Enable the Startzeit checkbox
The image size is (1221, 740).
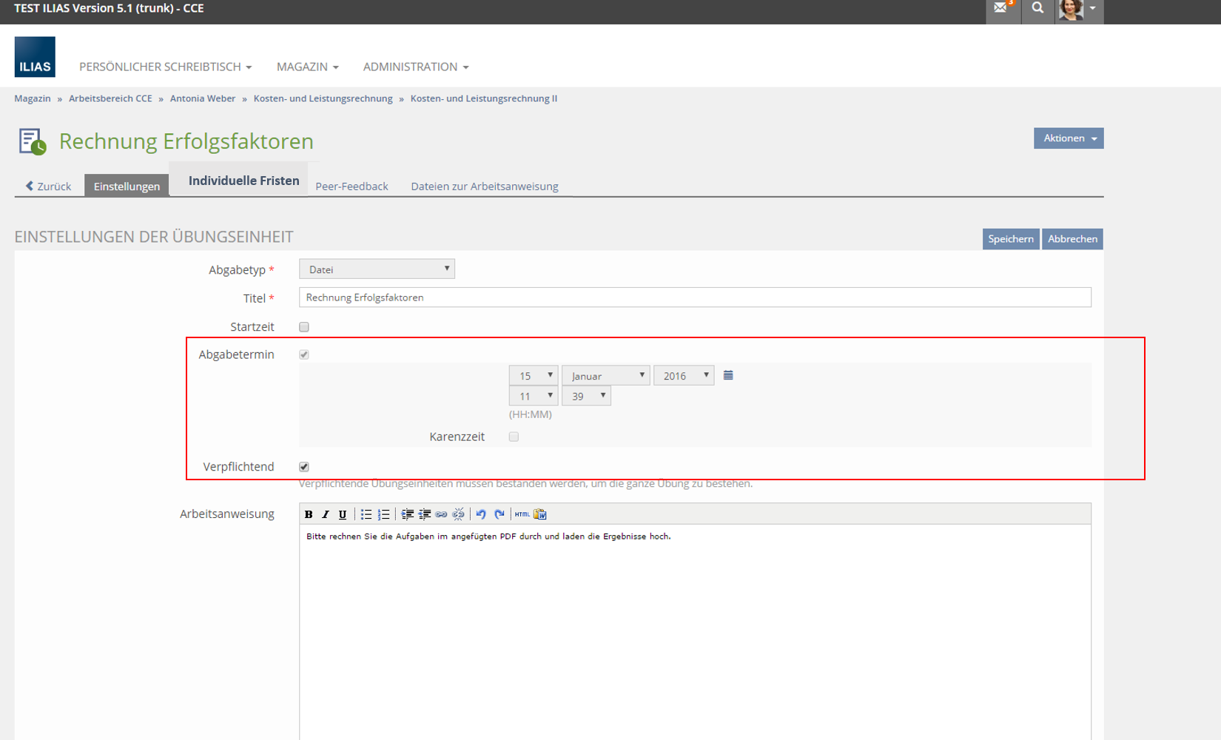point(304,327)
